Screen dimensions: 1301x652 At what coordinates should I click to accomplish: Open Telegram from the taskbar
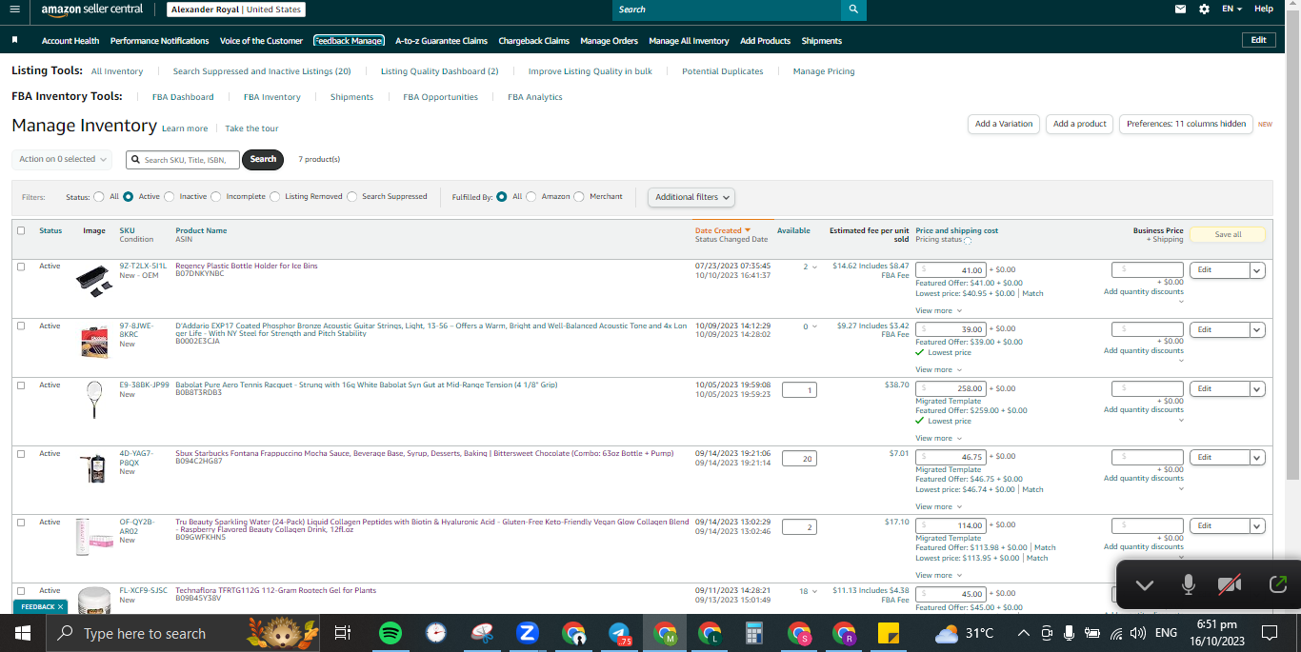point(619,633)
